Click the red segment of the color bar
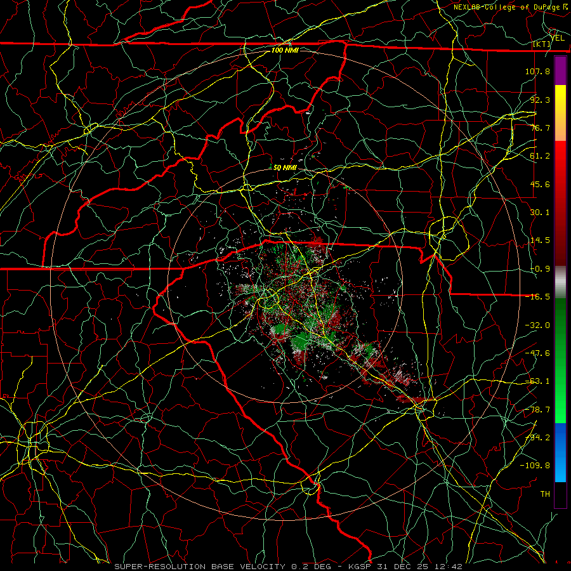Screen dimensions: 571x571 coord(560,203)
